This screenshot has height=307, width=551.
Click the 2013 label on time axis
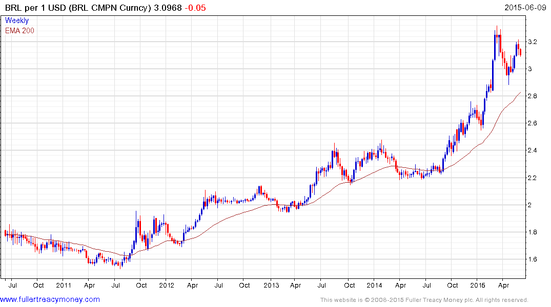pyautogui.click(x=271, y=285)
